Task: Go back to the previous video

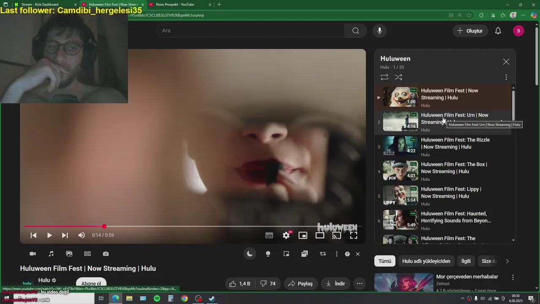Action: [33, 235]
